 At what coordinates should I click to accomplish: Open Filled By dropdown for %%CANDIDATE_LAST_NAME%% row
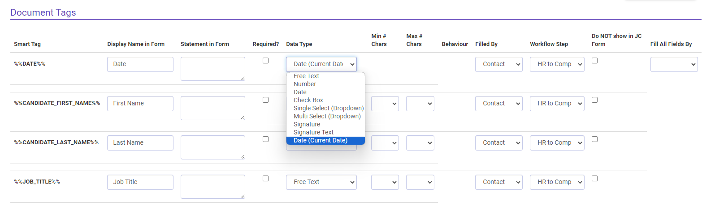(499, 143)
